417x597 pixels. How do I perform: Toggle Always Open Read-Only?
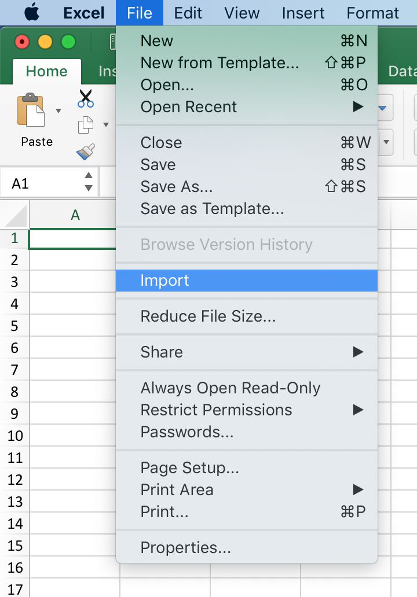(x=247, y=388)
